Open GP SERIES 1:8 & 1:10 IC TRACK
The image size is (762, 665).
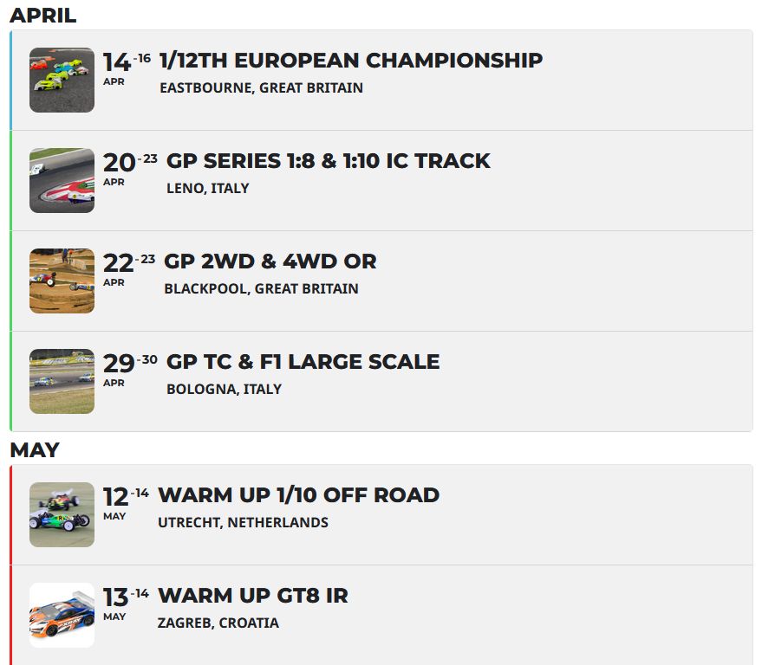328,161
